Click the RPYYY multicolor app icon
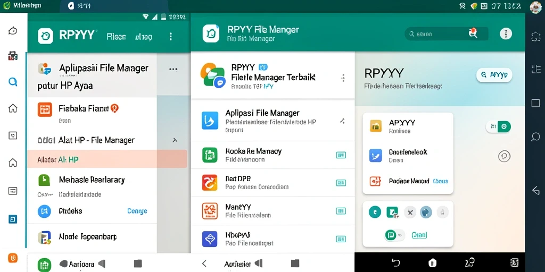Viewport: 545px width, 272px height. point(213,75)
